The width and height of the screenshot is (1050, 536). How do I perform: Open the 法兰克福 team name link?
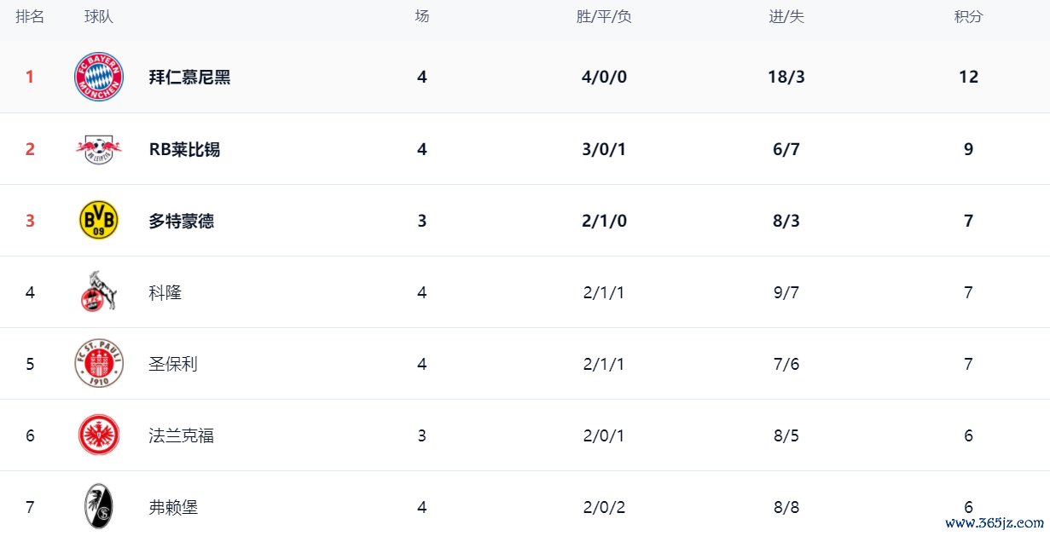tap(181, 435)
